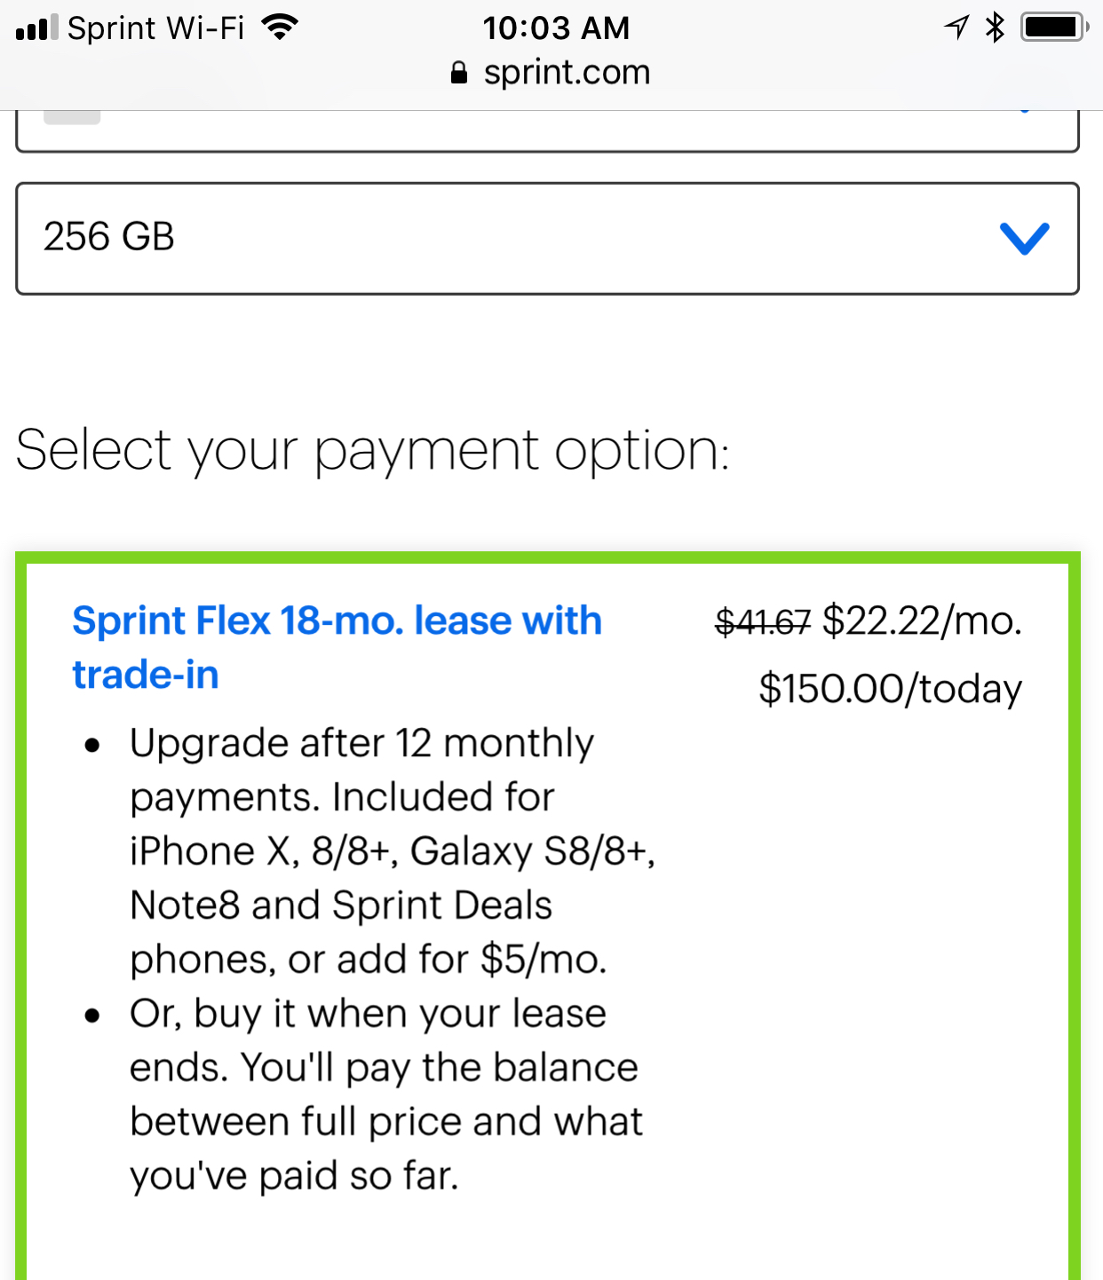Click the Select your payment option heading
1103x1280 pixels.
click(x=373, y=450)
